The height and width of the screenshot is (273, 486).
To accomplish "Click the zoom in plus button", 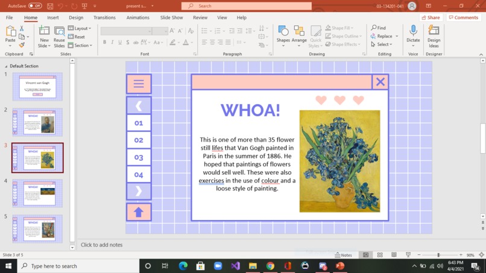I will click(461, 255).
